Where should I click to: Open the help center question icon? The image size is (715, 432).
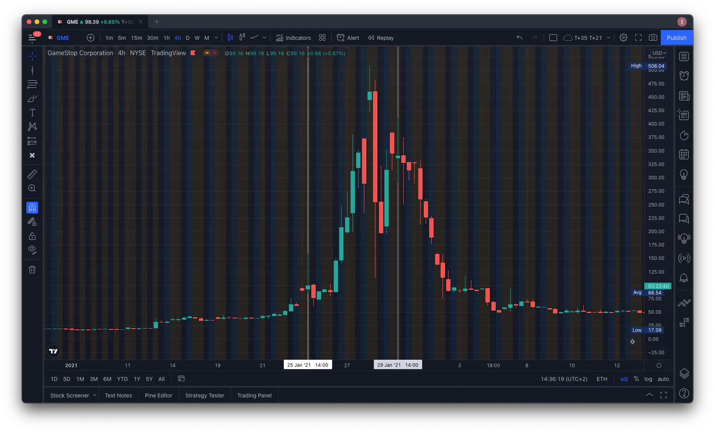click(x=684, y=393)
